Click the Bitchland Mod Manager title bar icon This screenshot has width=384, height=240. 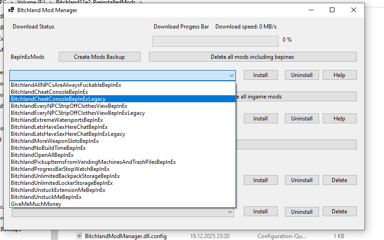pos(11,10)
